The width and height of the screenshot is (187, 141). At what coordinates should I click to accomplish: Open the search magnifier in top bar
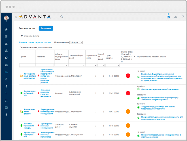pos(62,17)
